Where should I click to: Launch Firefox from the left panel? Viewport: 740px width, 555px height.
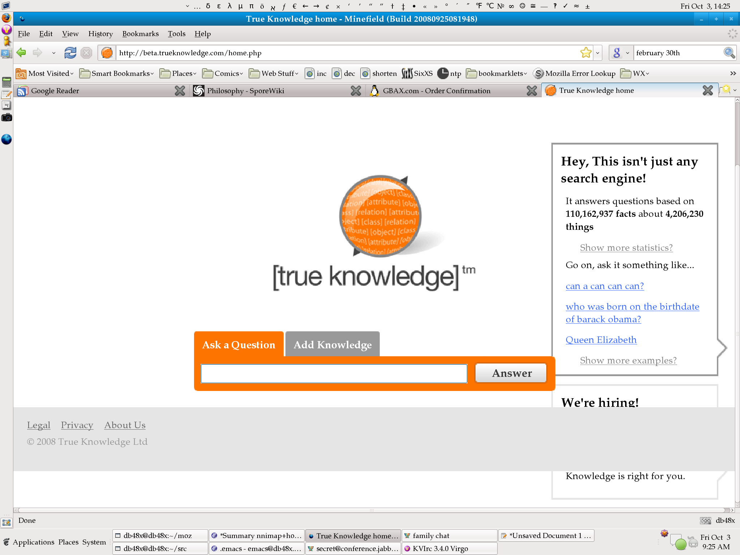coord(7,18)
